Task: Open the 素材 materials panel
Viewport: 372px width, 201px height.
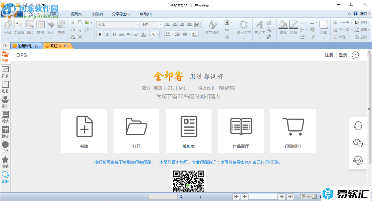Action: click(x=5, y=102)
